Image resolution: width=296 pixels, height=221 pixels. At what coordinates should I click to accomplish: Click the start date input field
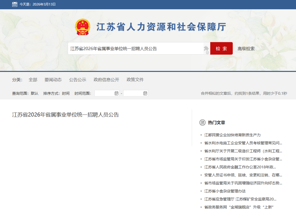click(104, 93)
